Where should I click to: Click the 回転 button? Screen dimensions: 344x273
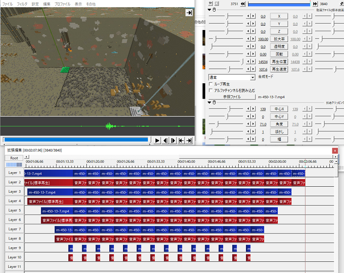pos(279,54)
